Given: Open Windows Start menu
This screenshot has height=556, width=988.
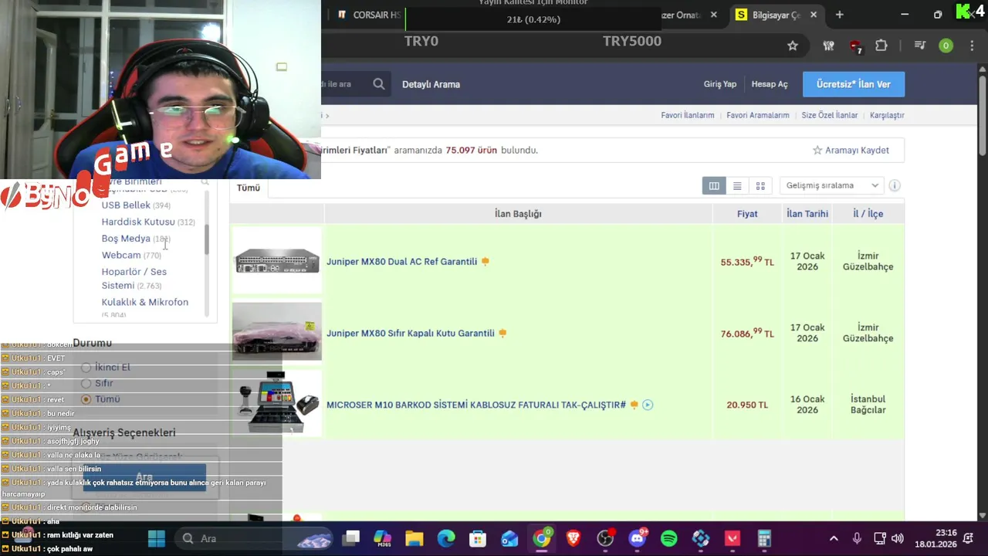Looking at the screenshot, I should (x=157, y=538).
